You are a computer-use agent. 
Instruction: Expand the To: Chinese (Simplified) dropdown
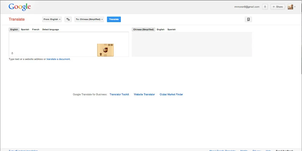89,19
